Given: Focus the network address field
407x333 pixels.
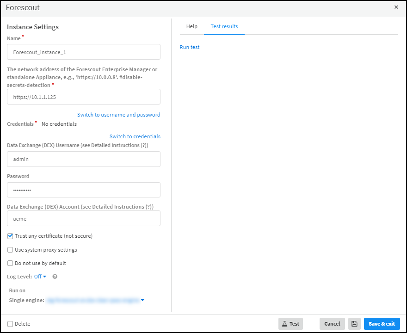Looking at the screenshot, I should (x=84, y=97).
